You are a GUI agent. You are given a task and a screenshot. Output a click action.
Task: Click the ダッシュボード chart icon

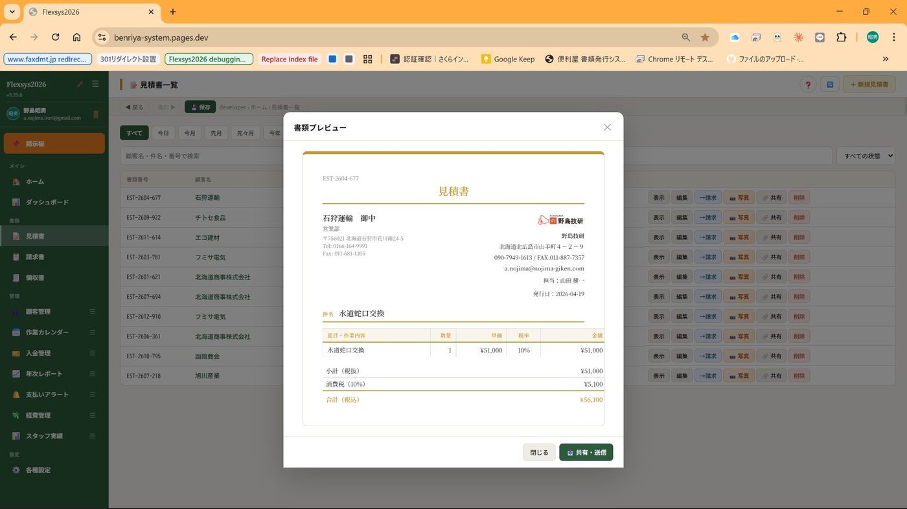pos(16,202)
